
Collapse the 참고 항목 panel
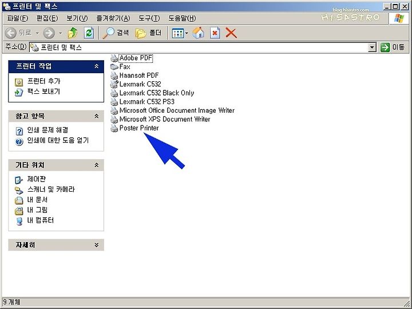coord(97,116)
